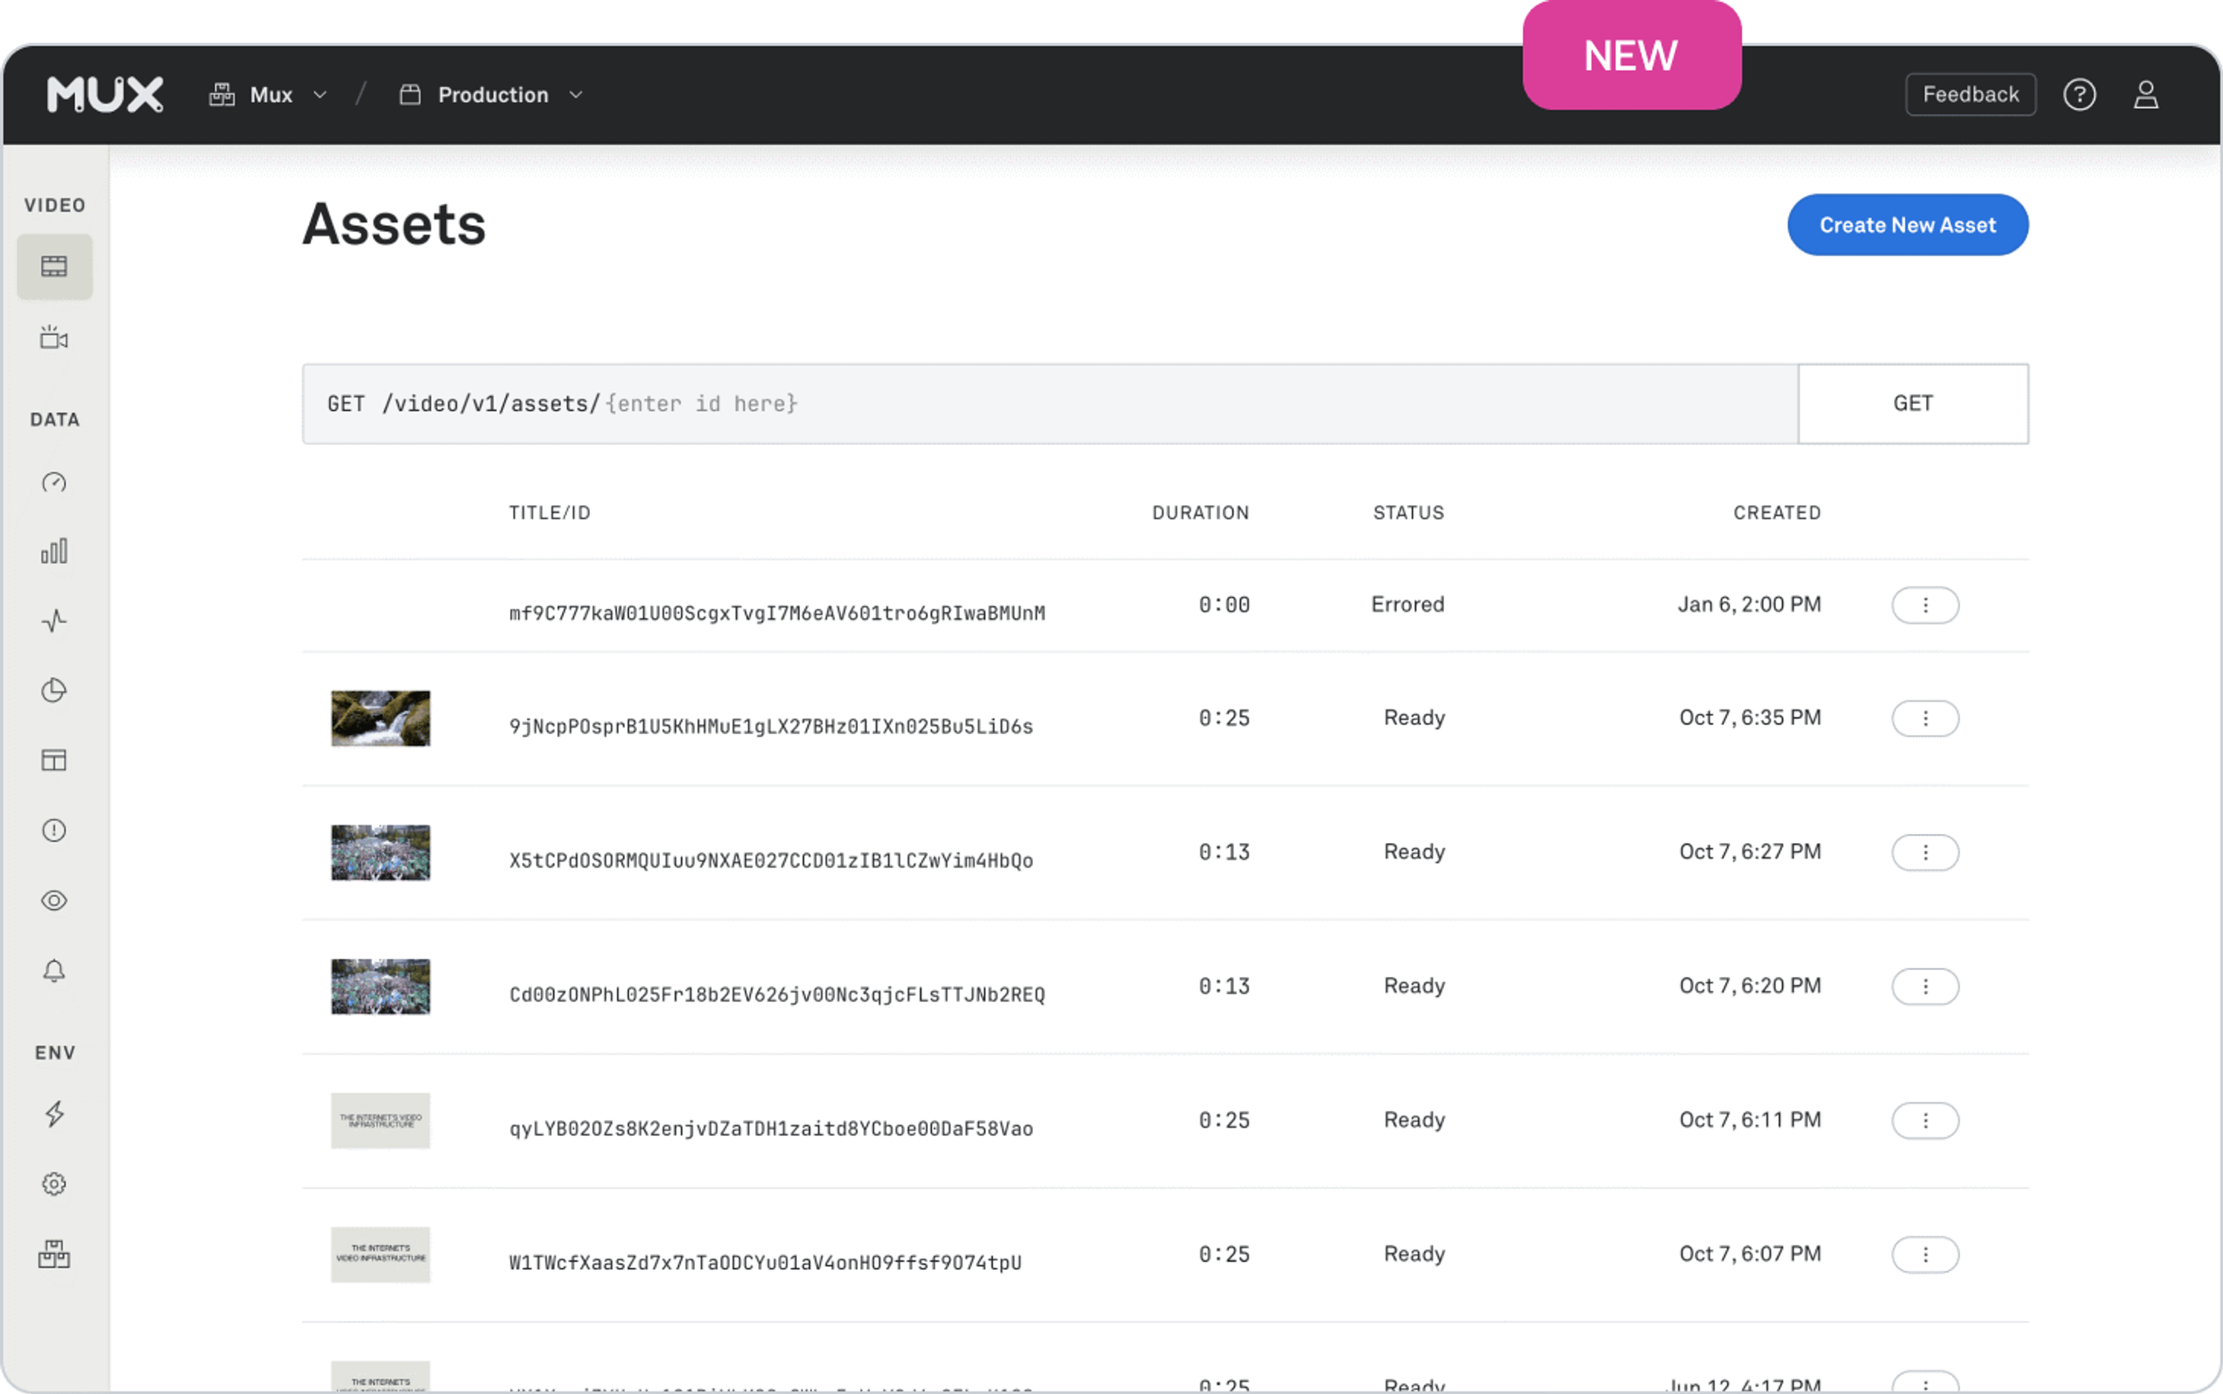
Task: Click the environment icon beside Production
Action: 410,95
